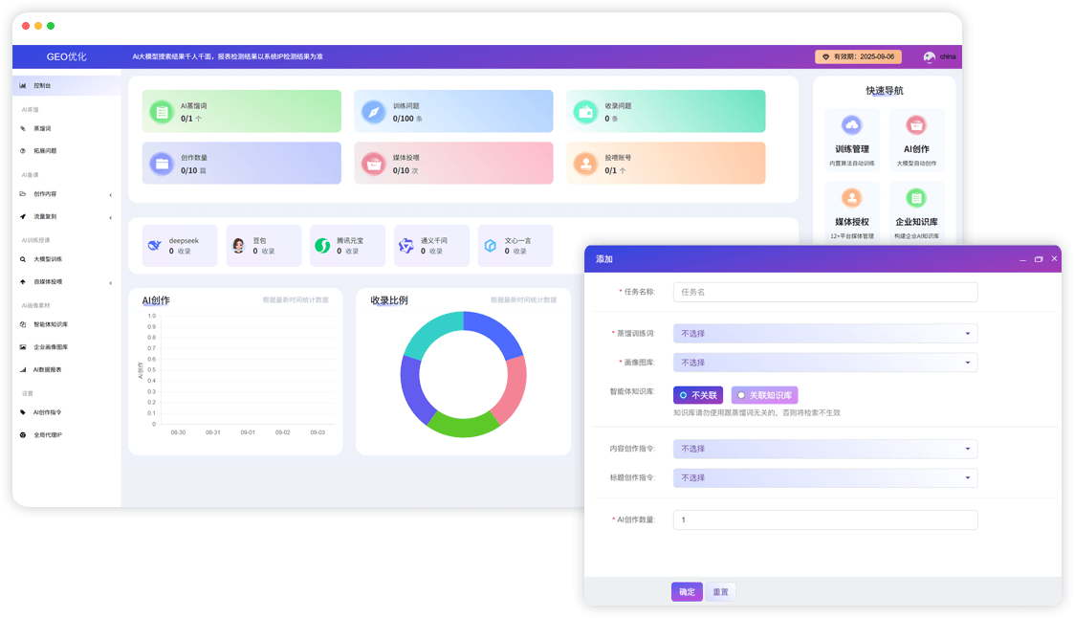Click the 确定 confirm button
The width and height of the screenshot is (1074, 618).
(687, 592)
